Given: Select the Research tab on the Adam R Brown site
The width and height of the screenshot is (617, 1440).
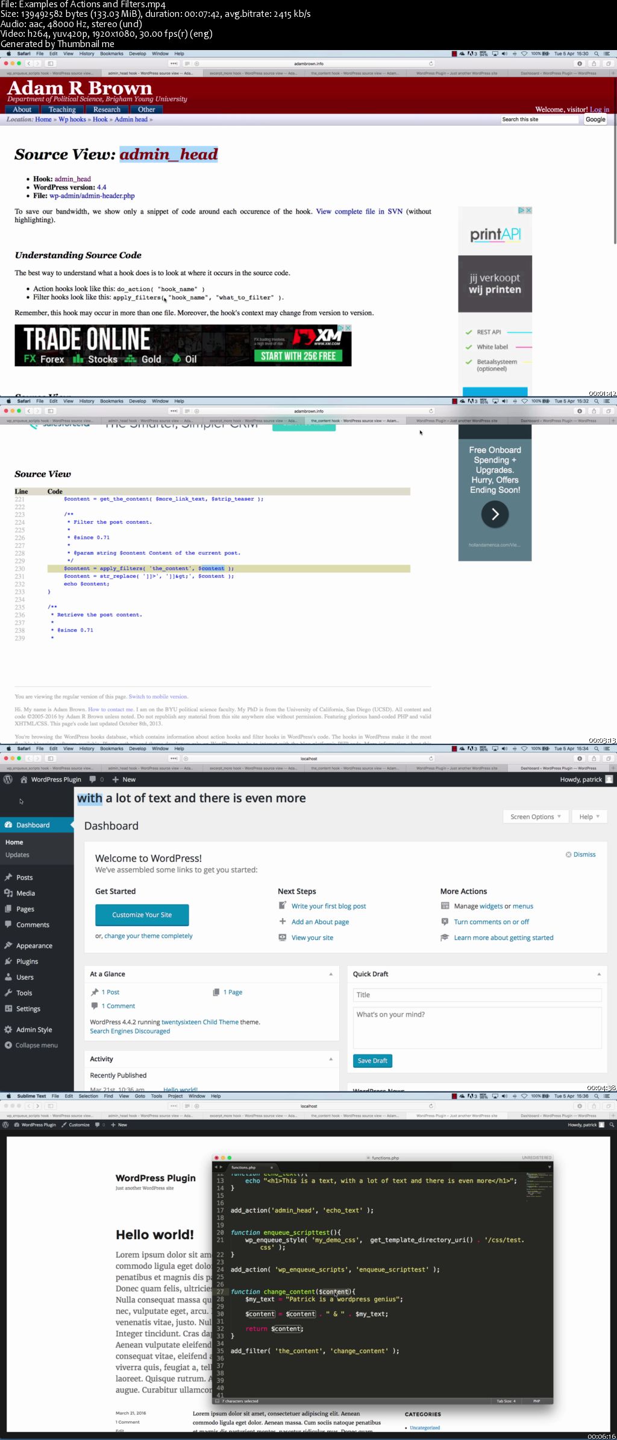Looking at the screenshot, I should click(x=107, y=109).
